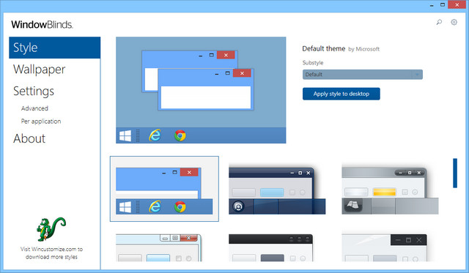Select the default Windows 8 blue style thumbnail
469x273 pixels.
point(164,189)
